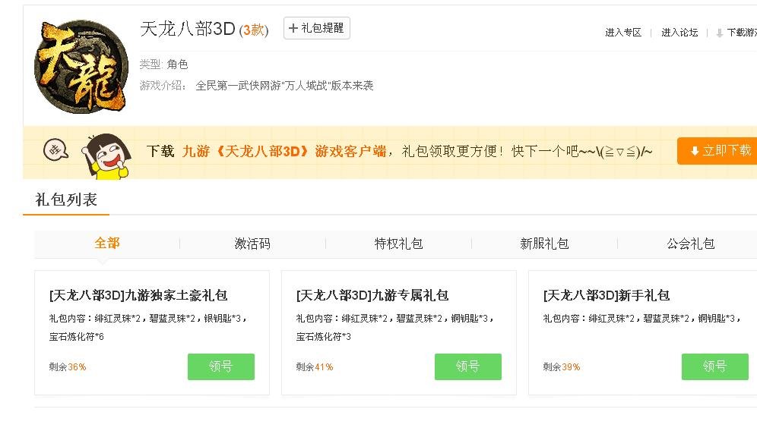
Task: Open the 九游专属礼包 title
Action: 372,295
